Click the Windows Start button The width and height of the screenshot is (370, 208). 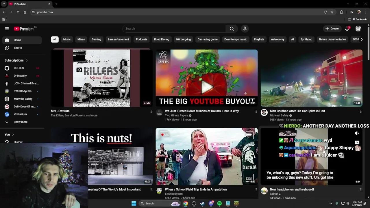pos(134,203)
